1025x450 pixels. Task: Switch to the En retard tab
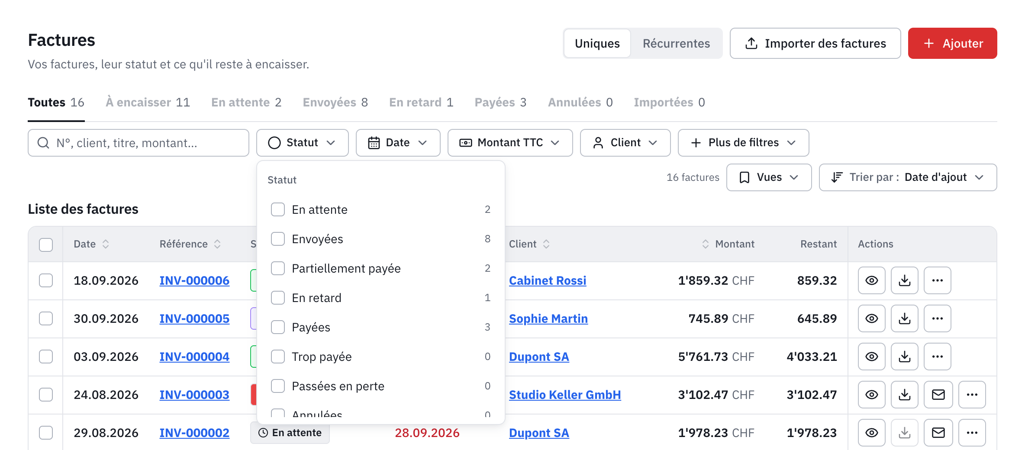click(421, 103)
